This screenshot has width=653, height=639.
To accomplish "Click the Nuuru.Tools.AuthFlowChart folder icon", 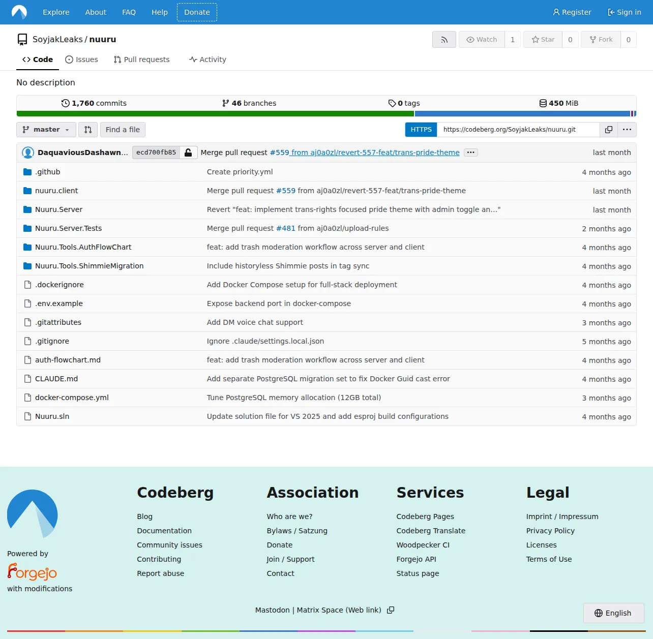I will (27, 247).
